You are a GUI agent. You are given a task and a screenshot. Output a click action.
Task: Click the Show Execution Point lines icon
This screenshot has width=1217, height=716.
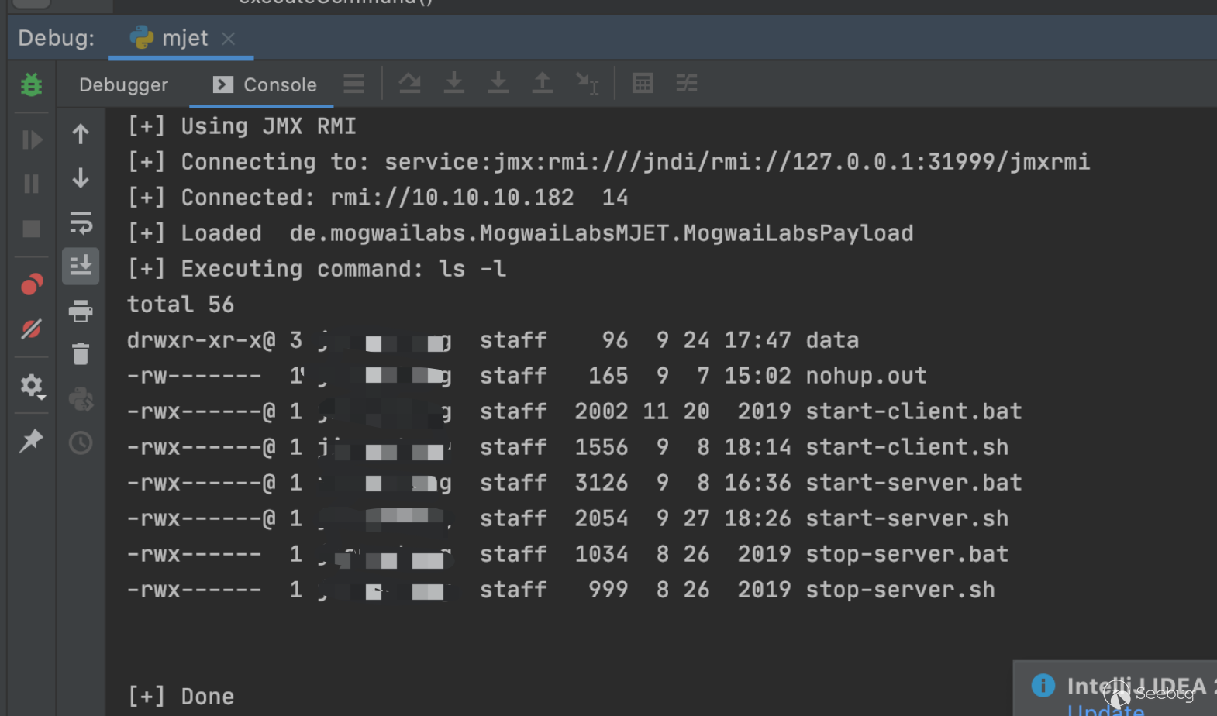point(354,84)
